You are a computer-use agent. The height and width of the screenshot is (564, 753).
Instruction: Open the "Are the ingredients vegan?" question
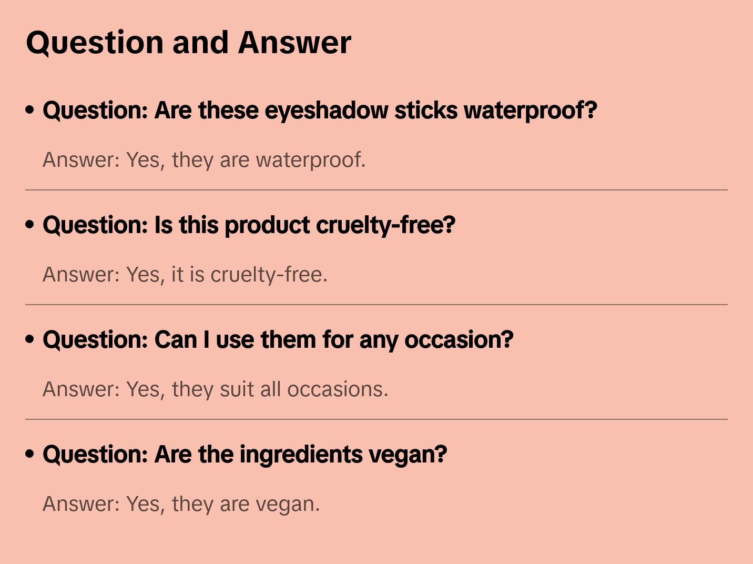[x=245, y=455]
